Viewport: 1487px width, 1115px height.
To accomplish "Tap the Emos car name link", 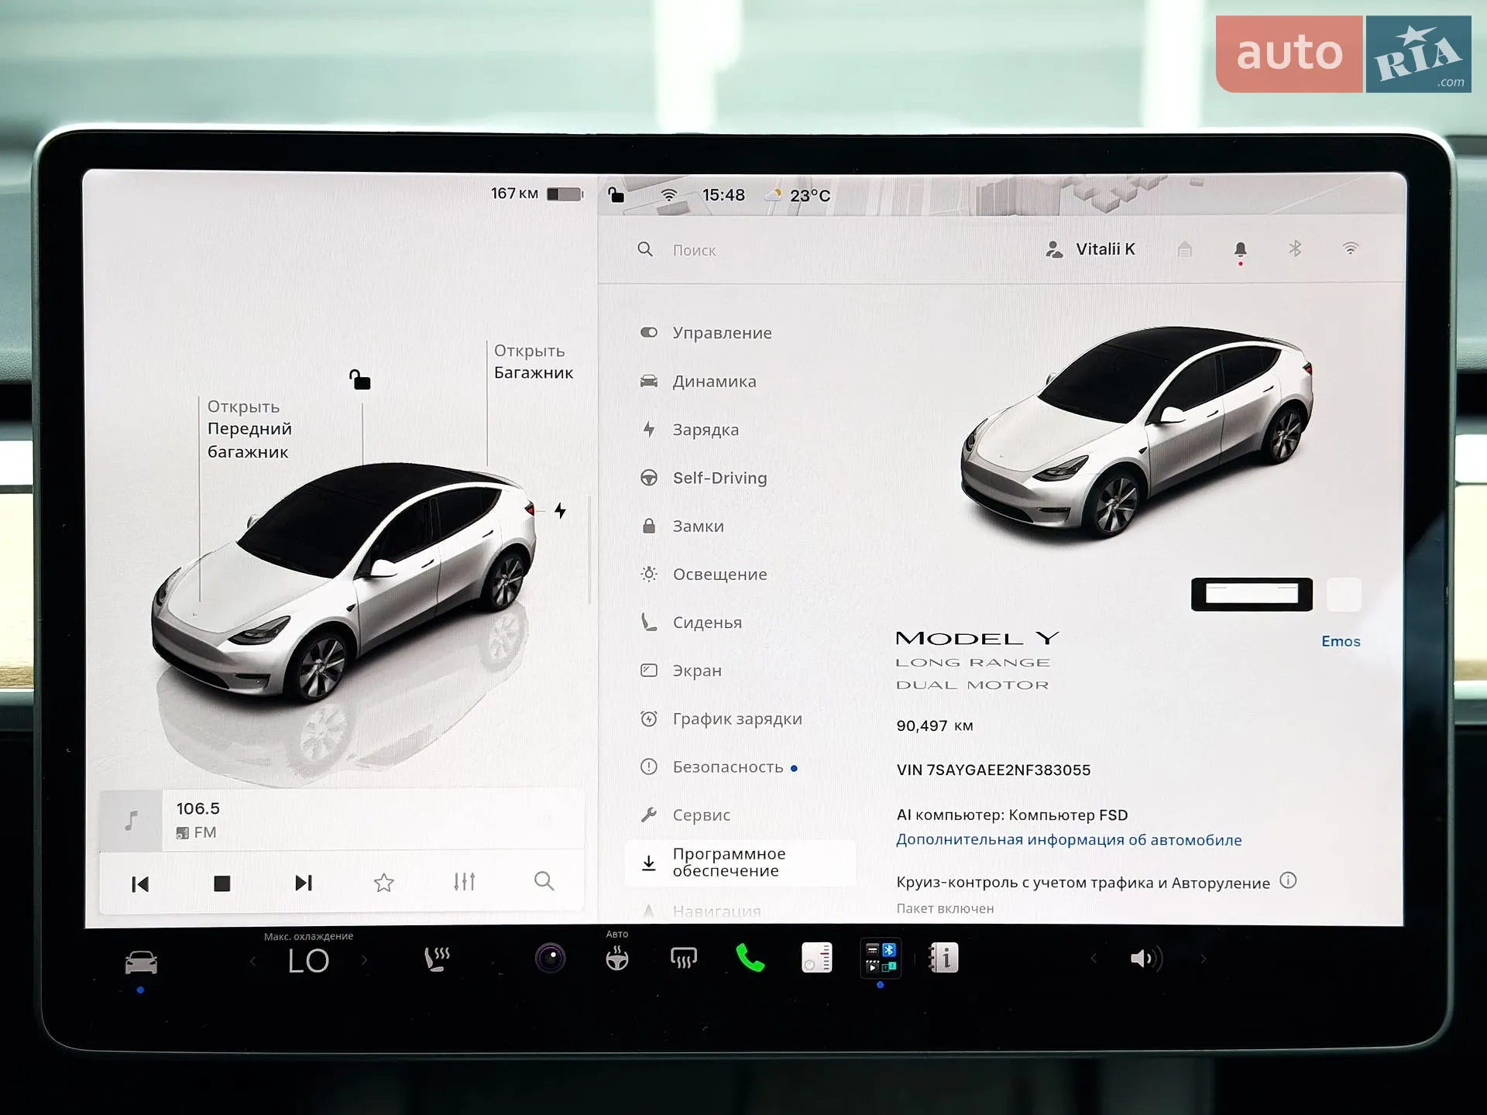I will [x=1341, y=641].
